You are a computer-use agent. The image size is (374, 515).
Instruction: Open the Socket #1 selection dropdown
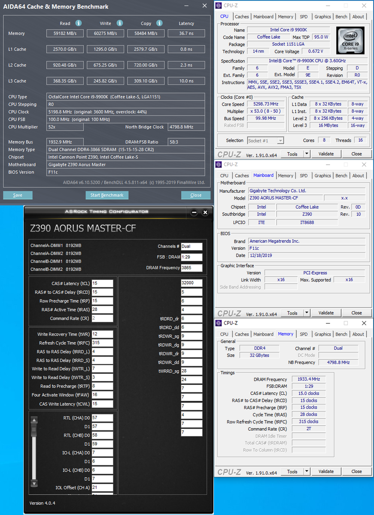[265, 140]
